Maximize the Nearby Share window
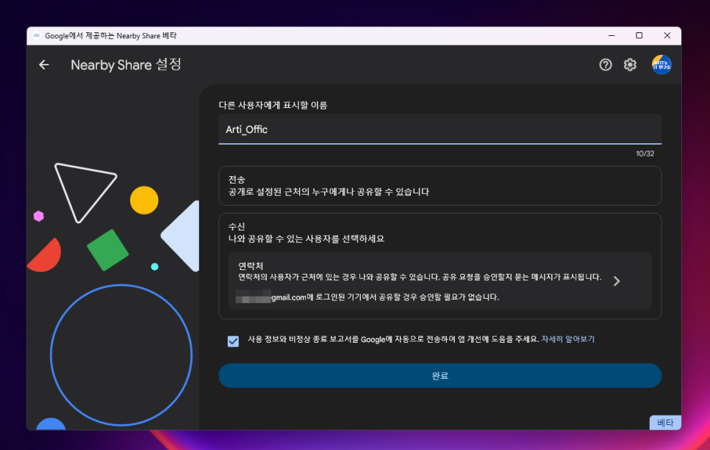 pos(639,36)
